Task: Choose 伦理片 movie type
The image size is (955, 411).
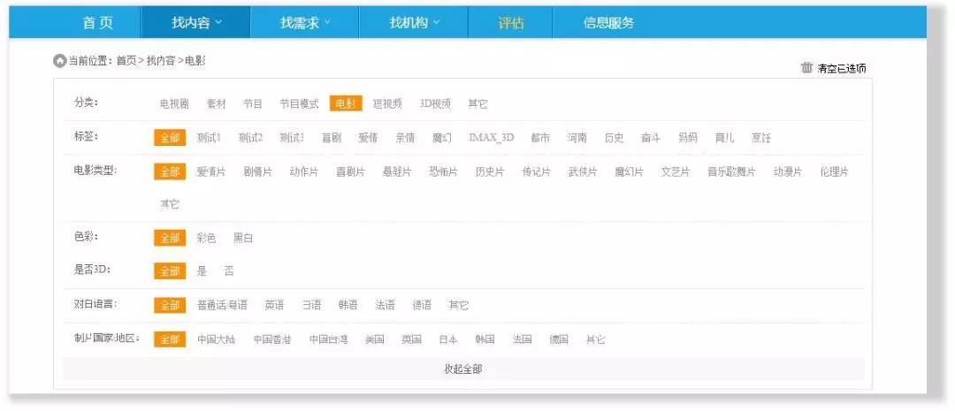Action: point(834,171)
